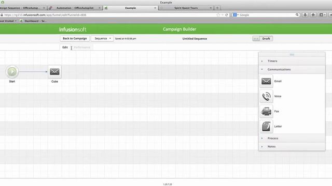
Task: Toggle the Draft publish switch
Action: 262,39
